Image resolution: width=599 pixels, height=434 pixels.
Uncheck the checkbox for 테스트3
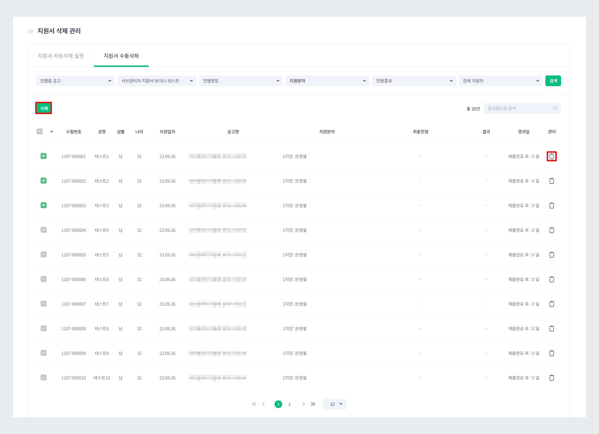coord(44,205)
